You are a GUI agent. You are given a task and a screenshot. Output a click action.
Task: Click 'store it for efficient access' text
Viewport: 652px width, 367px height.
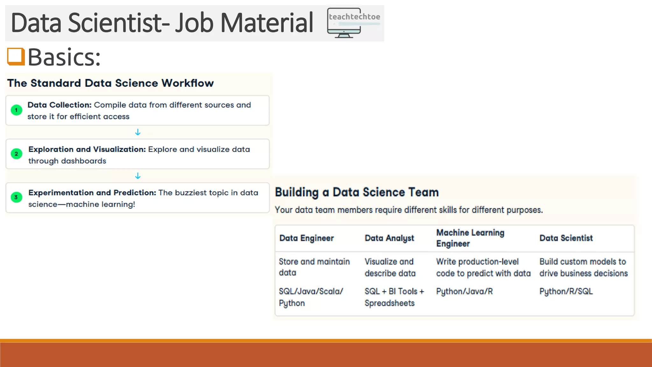[78, 117]
